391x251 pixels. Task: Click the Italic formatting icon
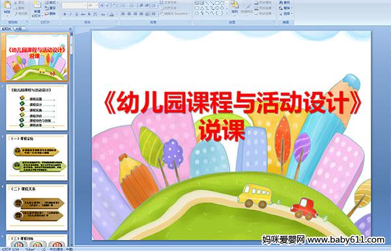(70, 14)
